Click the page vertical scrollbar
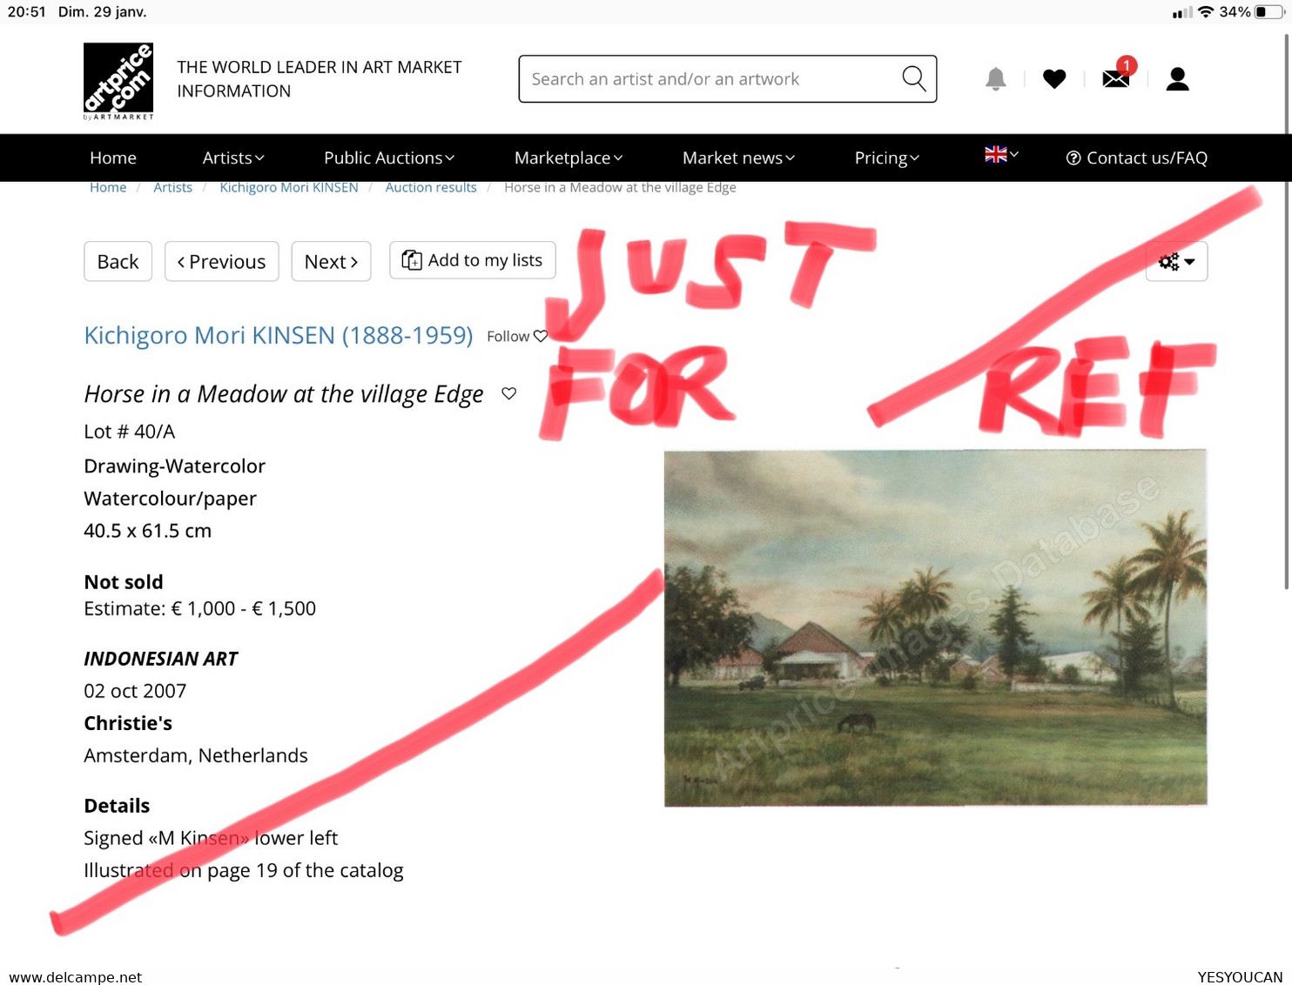The width and height of the screenshot is (1292, 985). tap(1287, 313)
